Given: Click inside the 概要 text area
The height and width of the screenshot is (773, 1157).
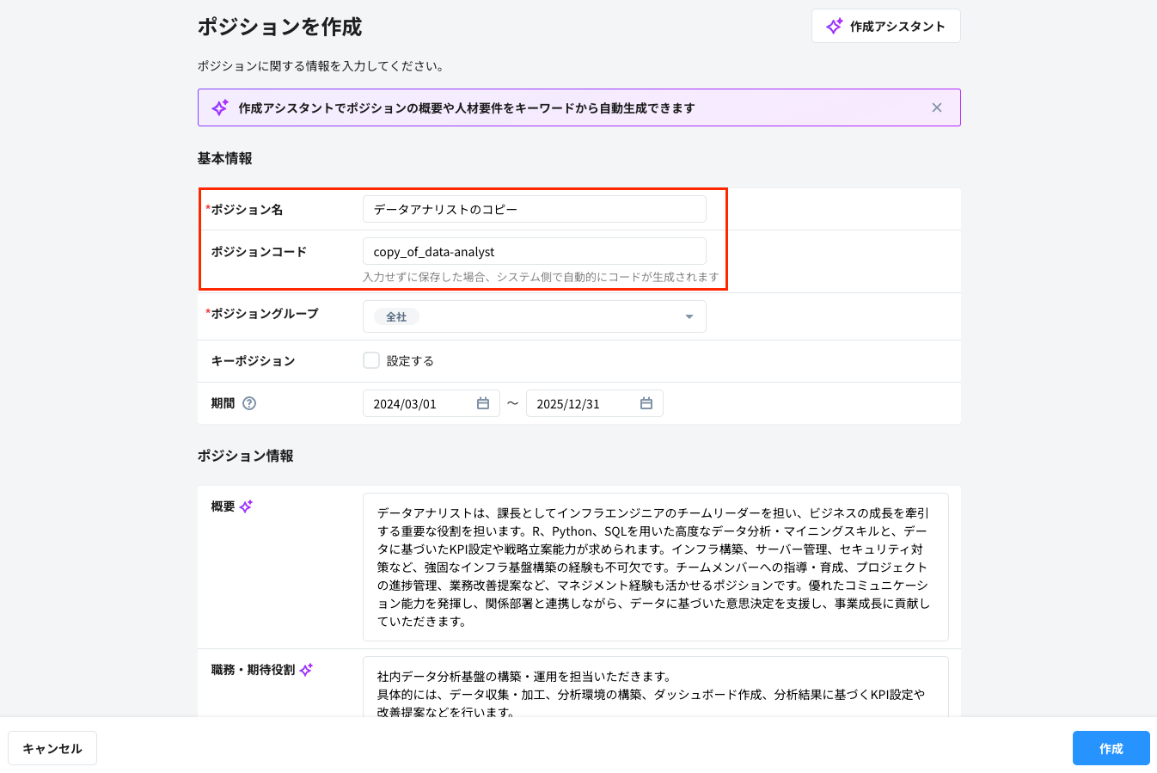Looking at the screenshot, I should click(x=656, y=567).
